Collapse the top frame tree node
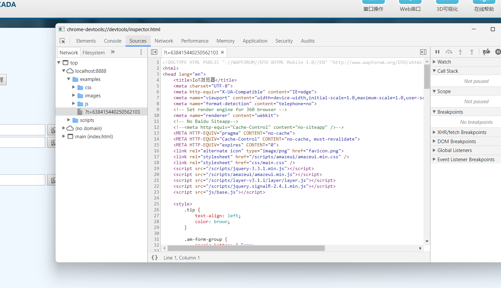Screen dimensions: 501x288 point(59,63)
